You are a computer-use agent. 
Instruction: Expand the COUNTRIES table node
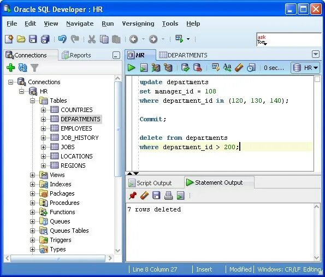coord(43,110)
